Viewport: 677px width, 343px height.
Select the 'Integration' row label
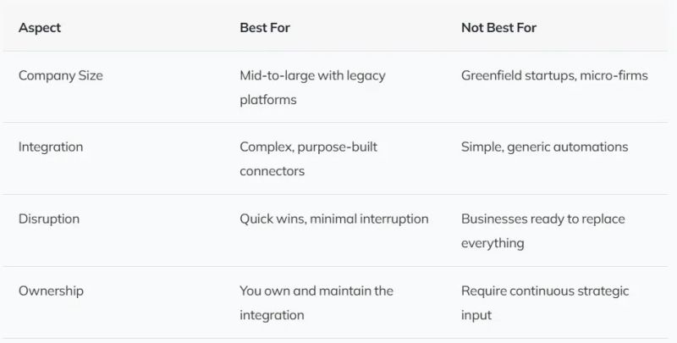(x=51, y=147)
